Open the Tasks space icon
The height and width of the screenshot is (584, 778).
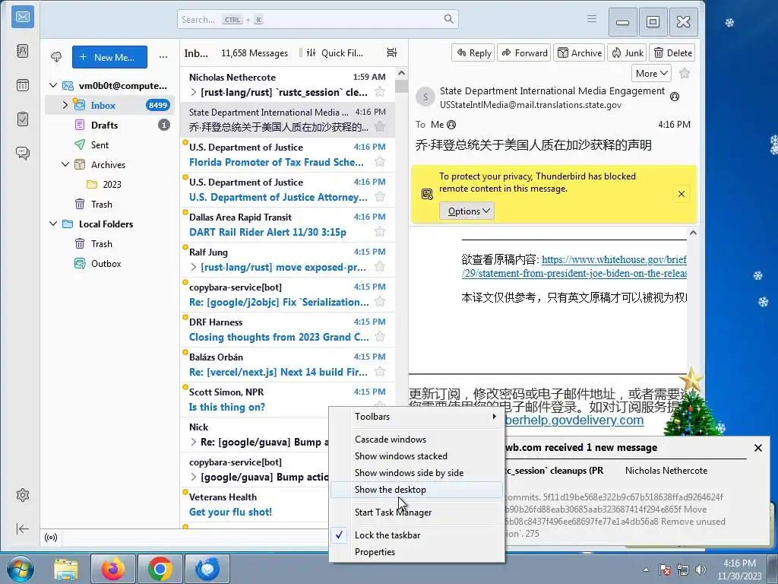(x=23, y=119)
